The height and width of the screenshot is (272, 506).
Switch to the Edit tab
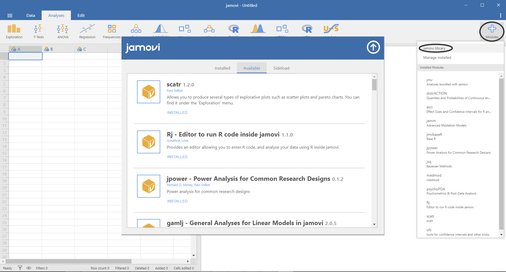point(81,16)
